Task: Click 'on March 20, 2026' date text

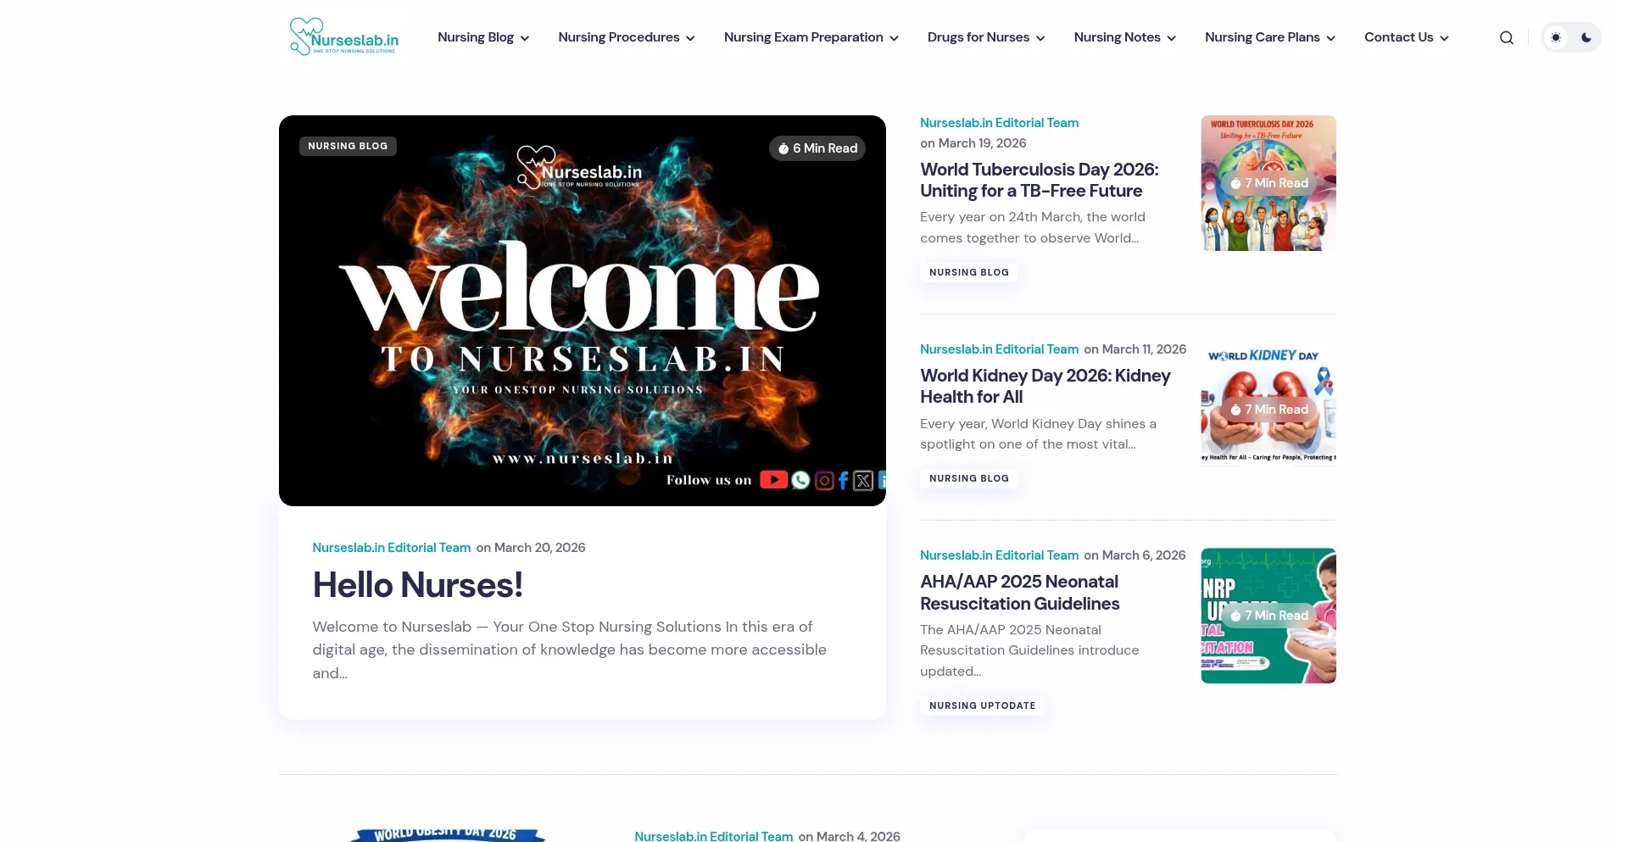Action: (531, 548)
